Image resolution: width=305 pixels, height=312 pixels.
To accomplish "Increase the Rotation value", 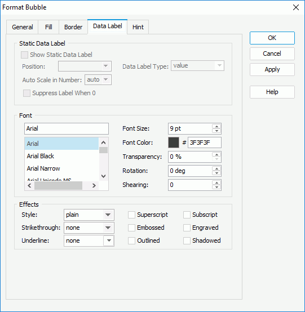I will (x=216, y=169).
